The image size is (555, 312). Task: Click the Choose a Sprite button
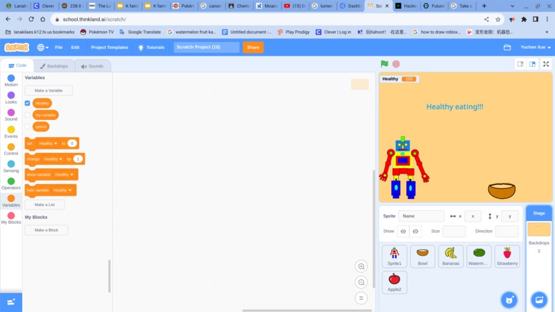pyautogui.click(x=510, y=300)
